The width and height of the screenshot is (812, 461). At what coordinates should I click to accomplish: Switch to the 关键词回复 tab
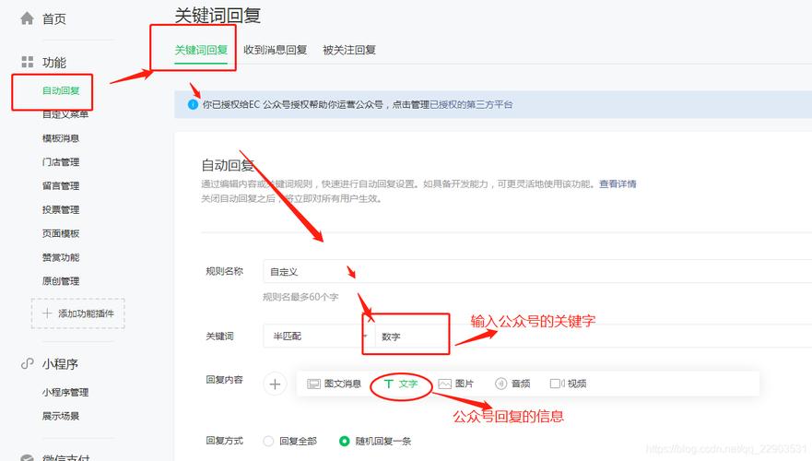tap(201, 50)
